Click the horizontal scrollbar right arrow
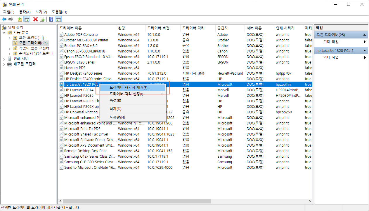 (x=310, y=201)
